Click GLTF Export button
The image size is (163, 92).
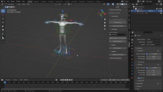point(118,48)
